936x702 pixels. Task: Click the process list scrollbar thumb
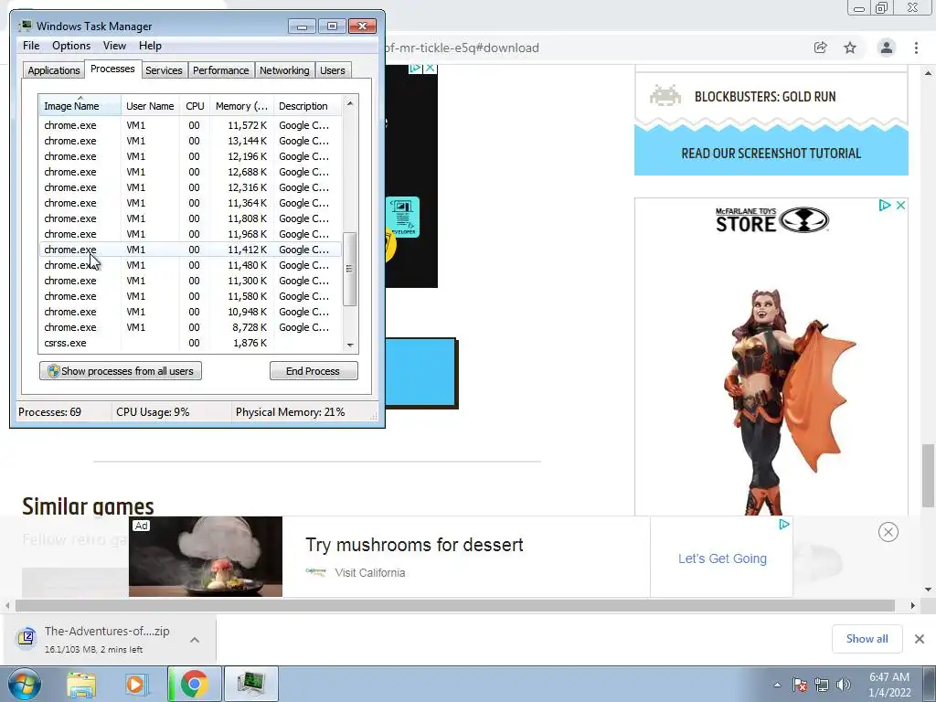click(349, 269)
